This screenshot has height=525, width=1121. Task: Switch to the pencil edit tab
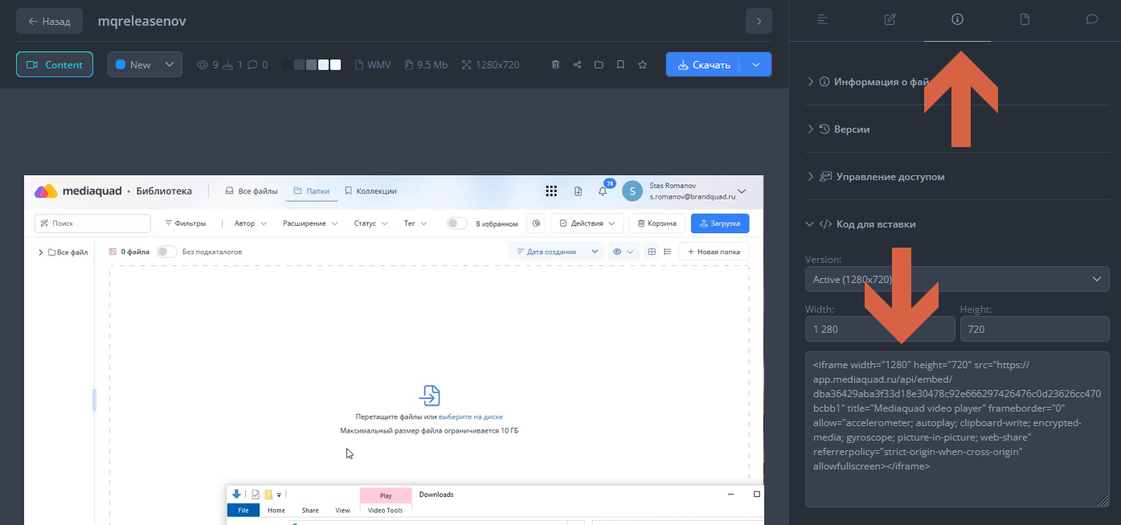[x=890, y=20]
